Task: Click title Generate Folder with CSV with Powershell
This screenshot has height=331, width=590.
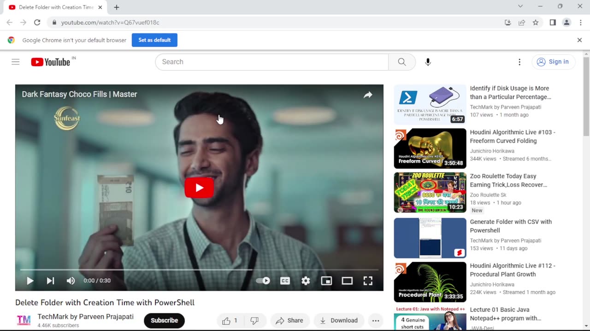Action: pyautogui.click(x=511, y=226)
